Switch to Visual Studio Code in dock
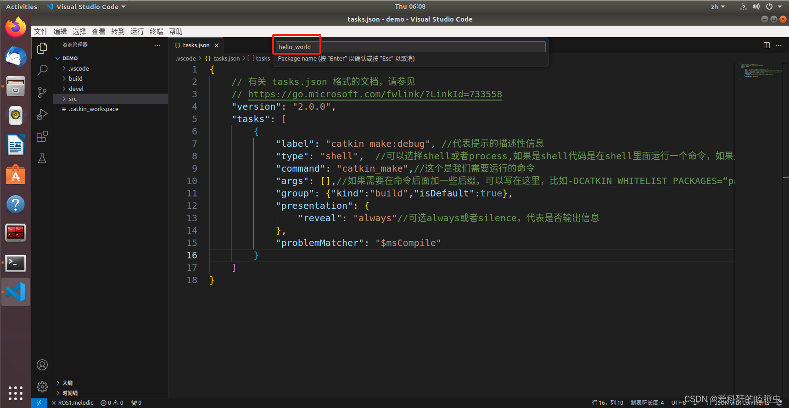The image size is (789, 408). (x=16, y=292)
